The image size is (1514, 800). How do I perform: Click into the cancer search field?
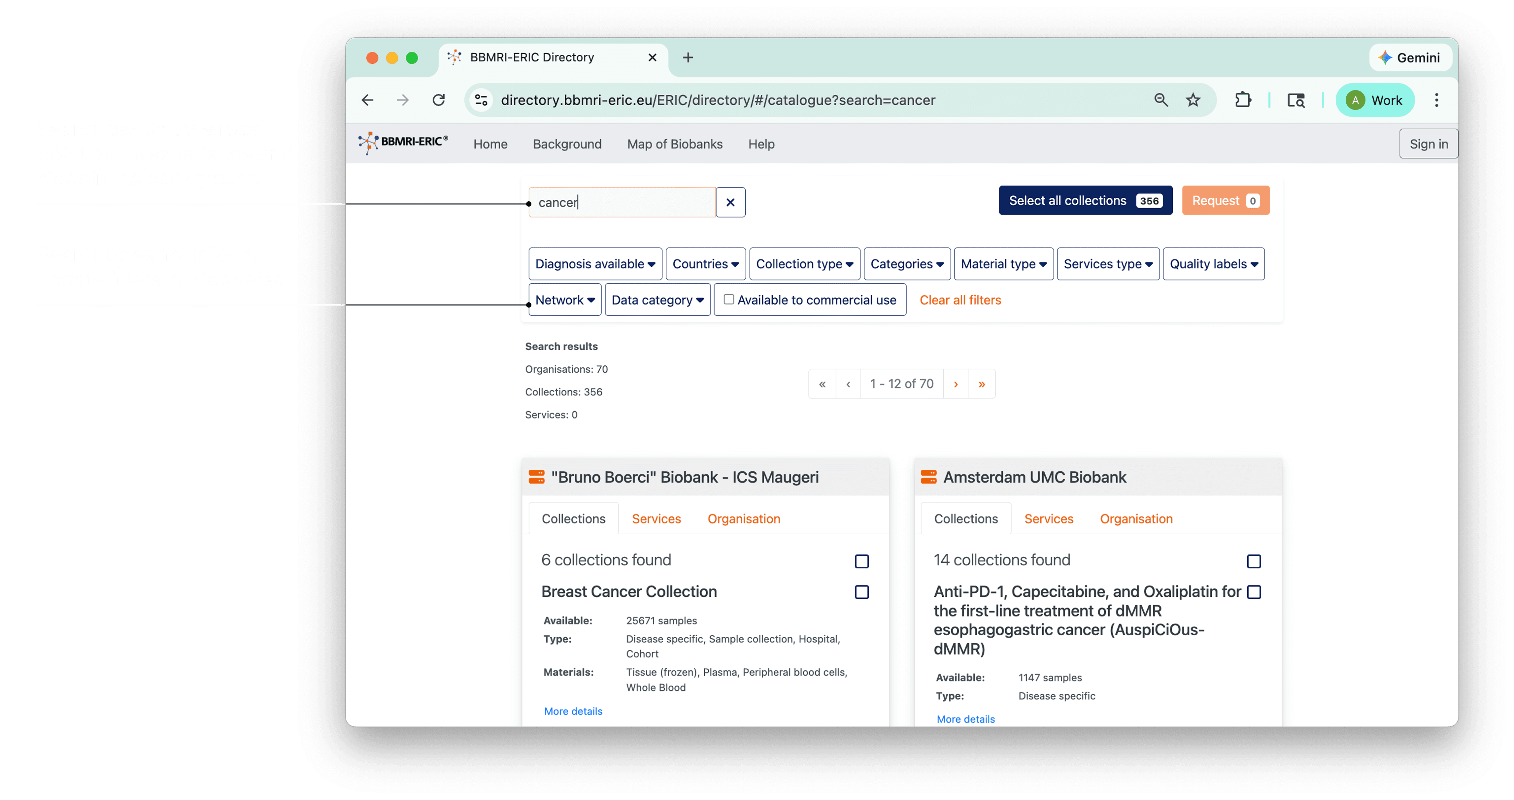pos(622,202)
